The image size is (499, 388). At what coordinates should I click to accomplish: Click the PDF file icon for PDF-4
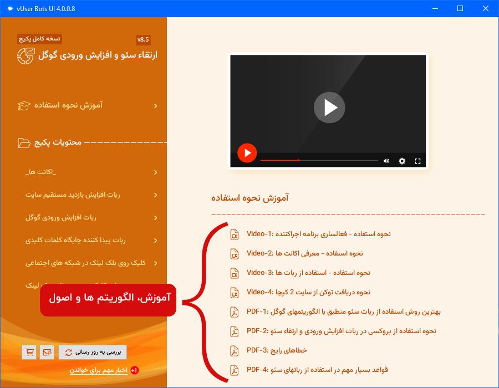click(x=235, y=370)
